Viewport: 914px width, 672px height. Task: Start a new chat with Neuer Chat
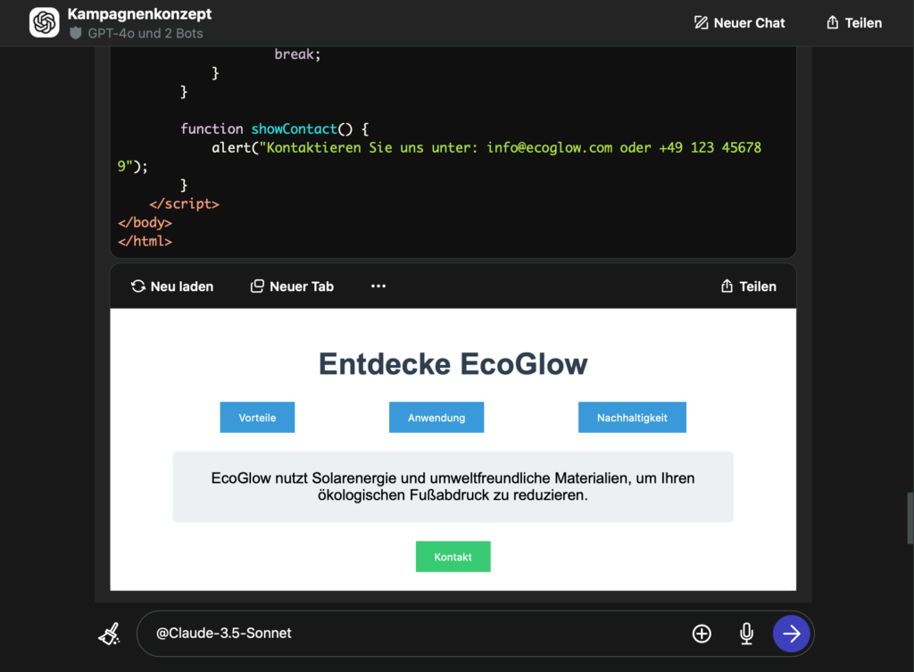739,23
